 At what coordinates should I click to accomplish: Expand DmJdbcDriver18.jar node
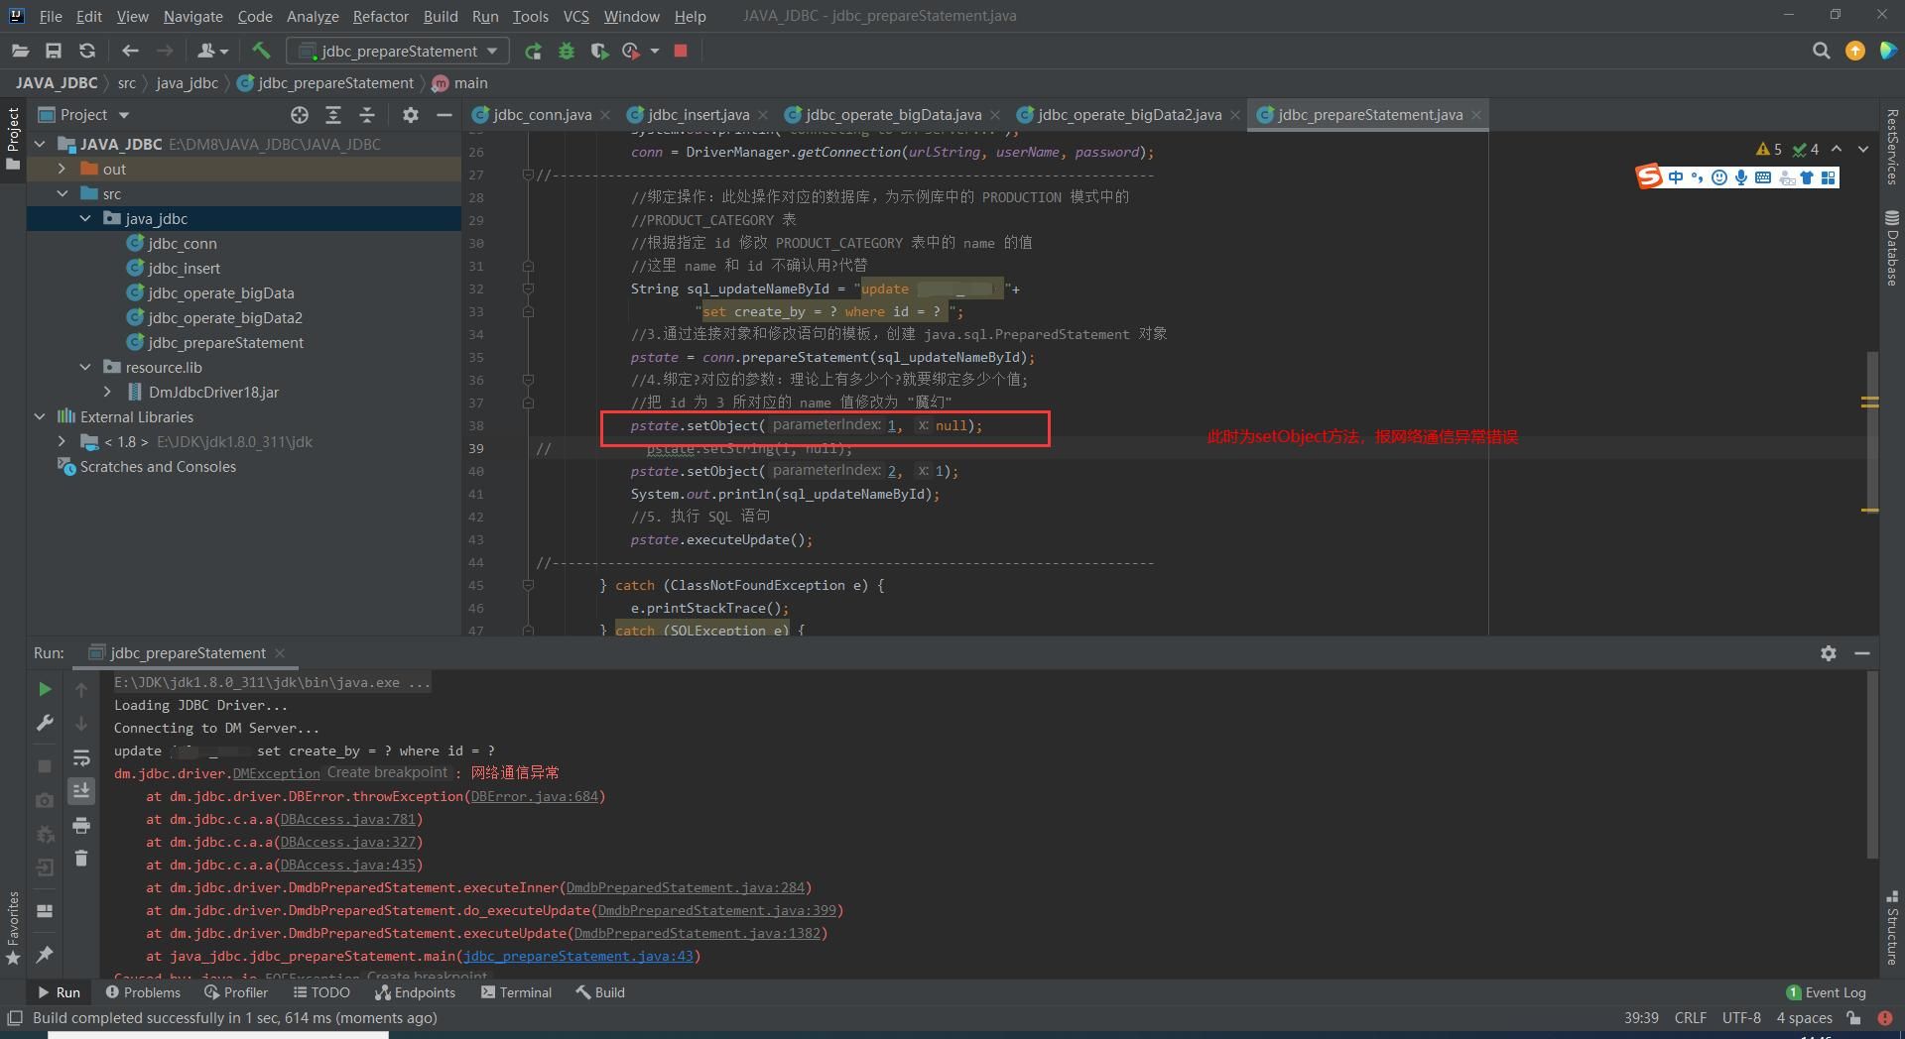pyautogui.click(x=107, y=393)
